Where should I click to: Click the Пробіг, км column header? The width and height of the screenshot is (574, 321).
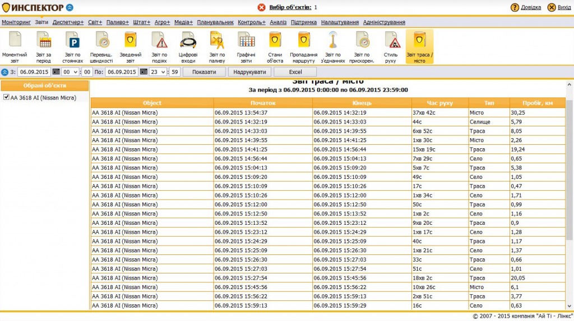pos(538,103)
